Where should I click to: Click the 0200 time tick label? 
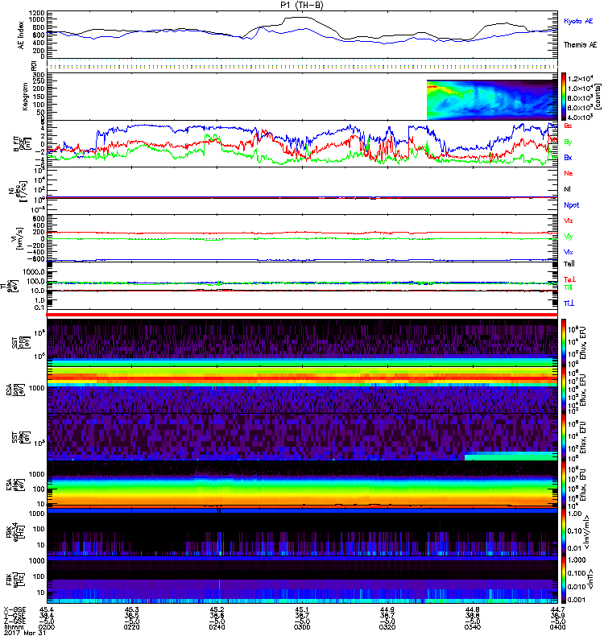[47, 627]
